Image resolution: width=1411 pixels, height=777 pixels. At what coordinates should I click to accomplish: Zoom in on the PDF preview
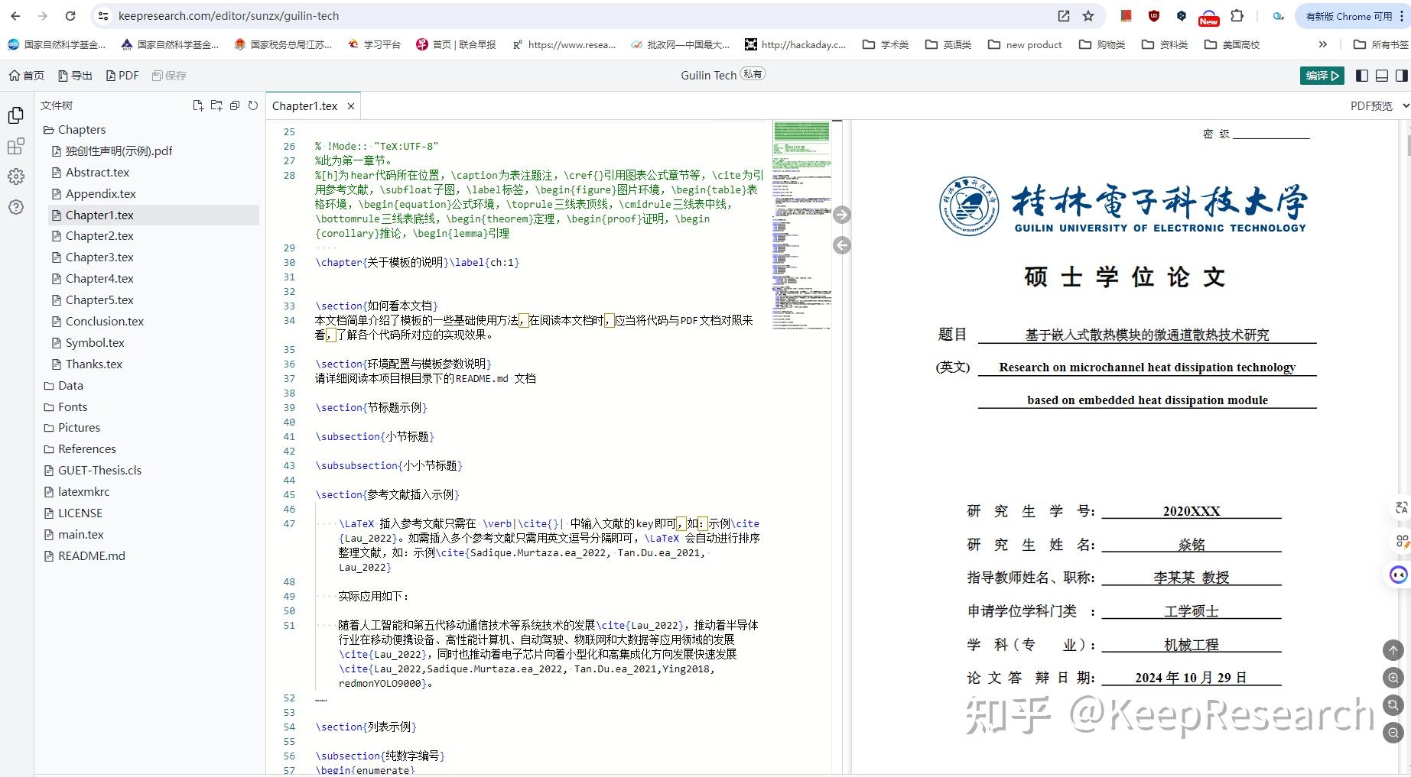[1393, 678]
